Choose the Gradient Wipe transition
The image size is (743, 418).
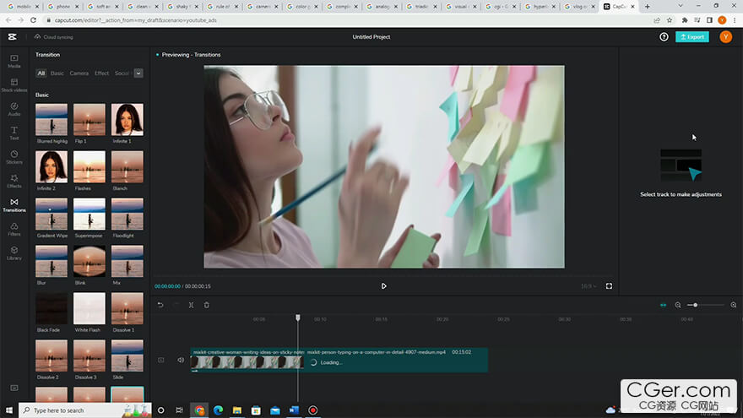[x=52, y=214]
